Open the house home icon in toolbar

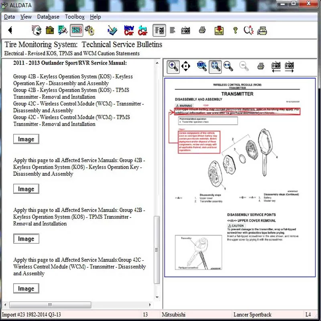(x=50, y=30)
